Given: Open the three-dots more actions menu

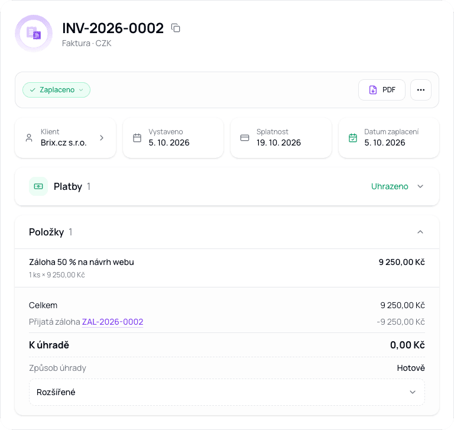Looking at the screenshot, I should click(421, 90).
